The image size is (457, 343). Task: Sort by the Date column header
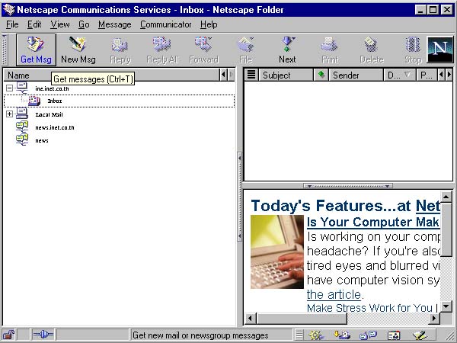[x=400, y=75]
